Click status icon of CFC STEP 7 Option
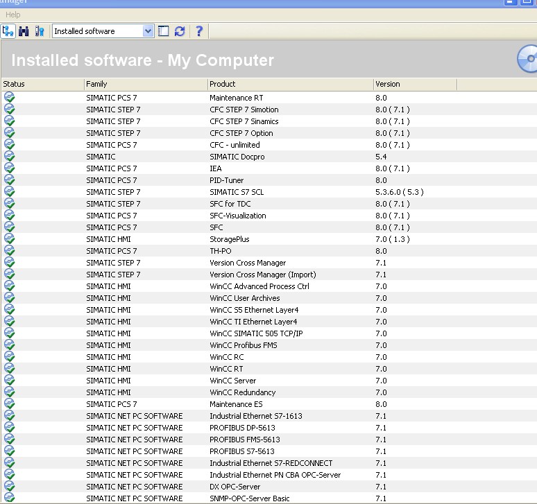The width and height of the screenshot is (537, 504). coord(9,132)
